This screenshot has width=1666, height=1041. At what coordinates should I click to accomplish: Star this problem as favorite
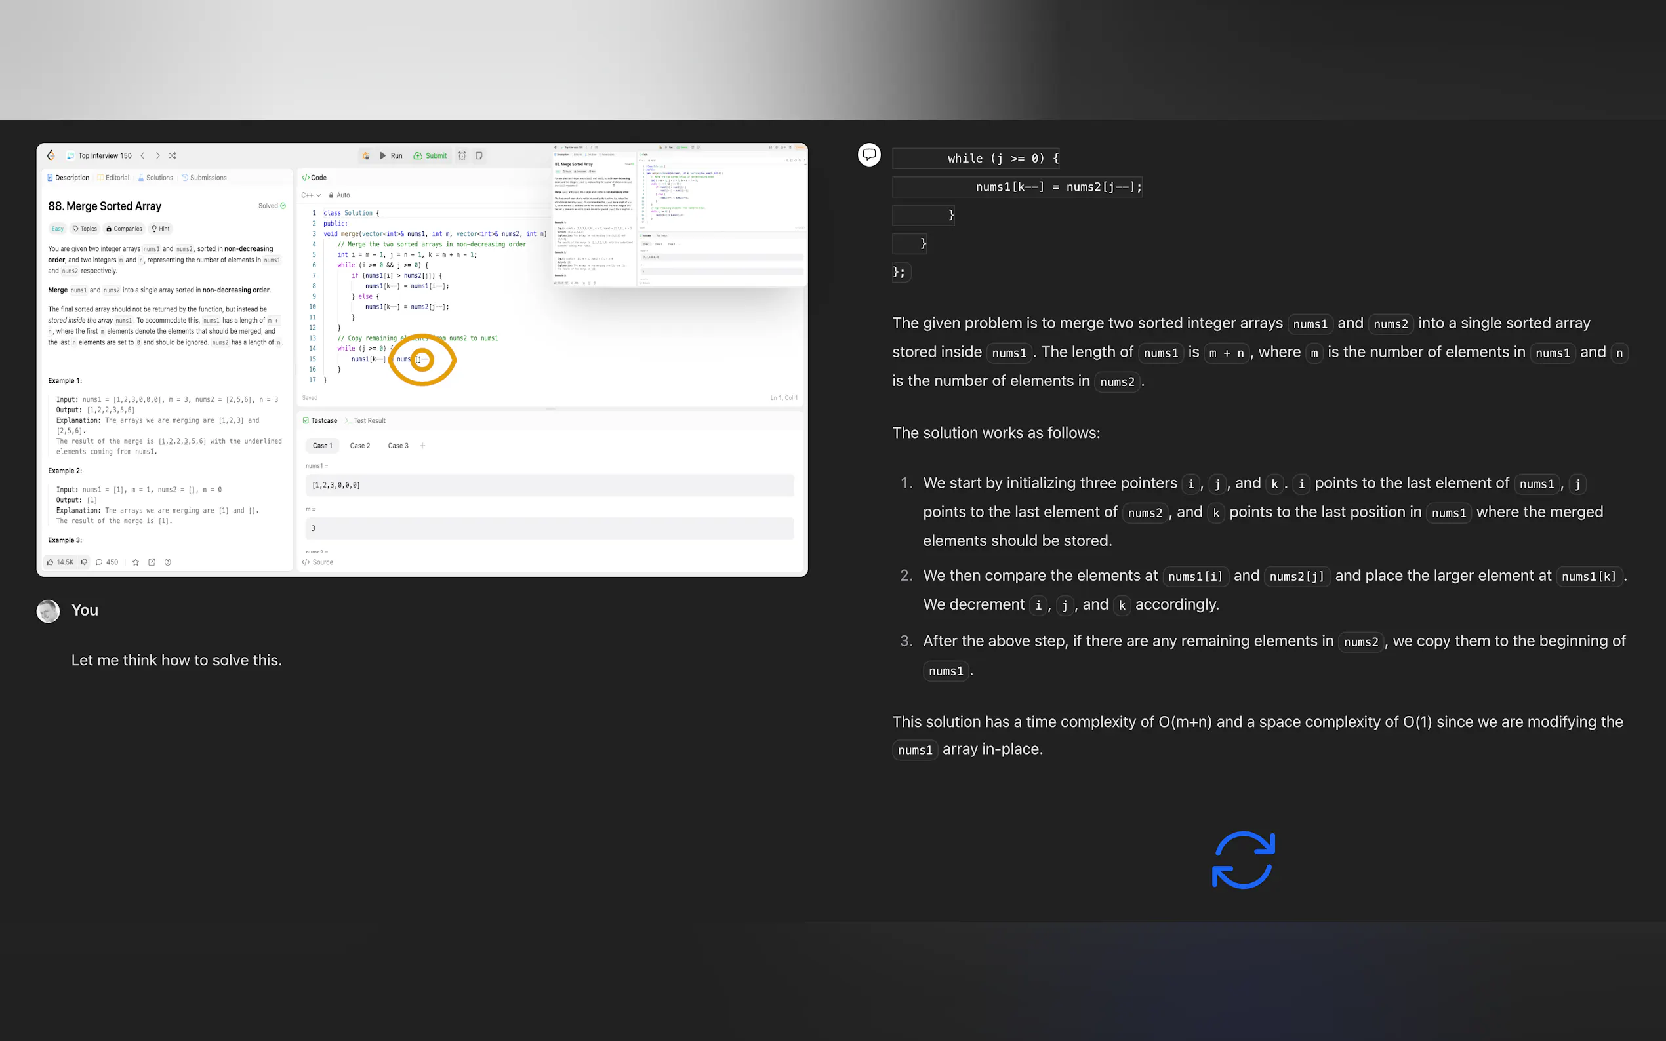click(136, 562)
